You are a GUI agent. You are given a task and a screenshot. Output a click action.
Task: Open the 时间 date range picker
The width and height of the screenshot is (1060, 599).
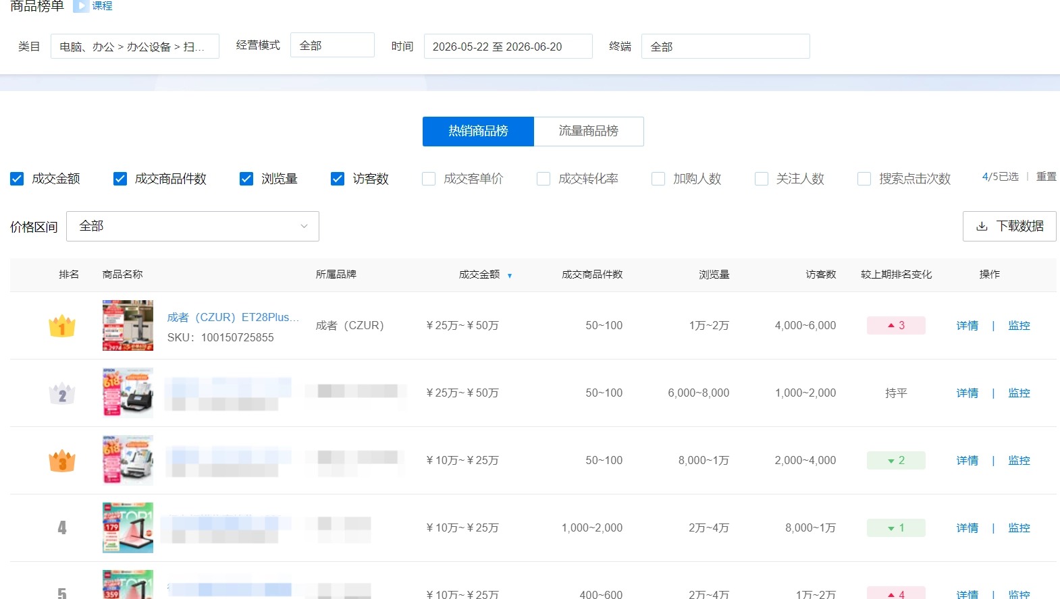pos(508,47)
